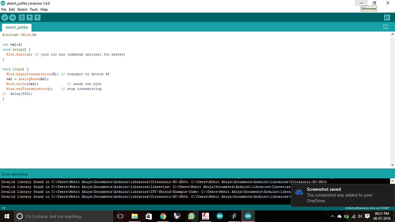The height and width of the screenshot is (222, 395).
Task: Open the Tools menu
Action: [x=34, y=9]
